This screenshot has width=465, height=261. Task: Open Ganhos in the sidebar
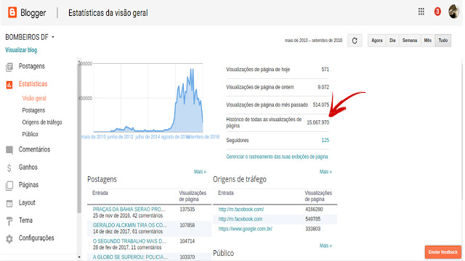(28, 167)
